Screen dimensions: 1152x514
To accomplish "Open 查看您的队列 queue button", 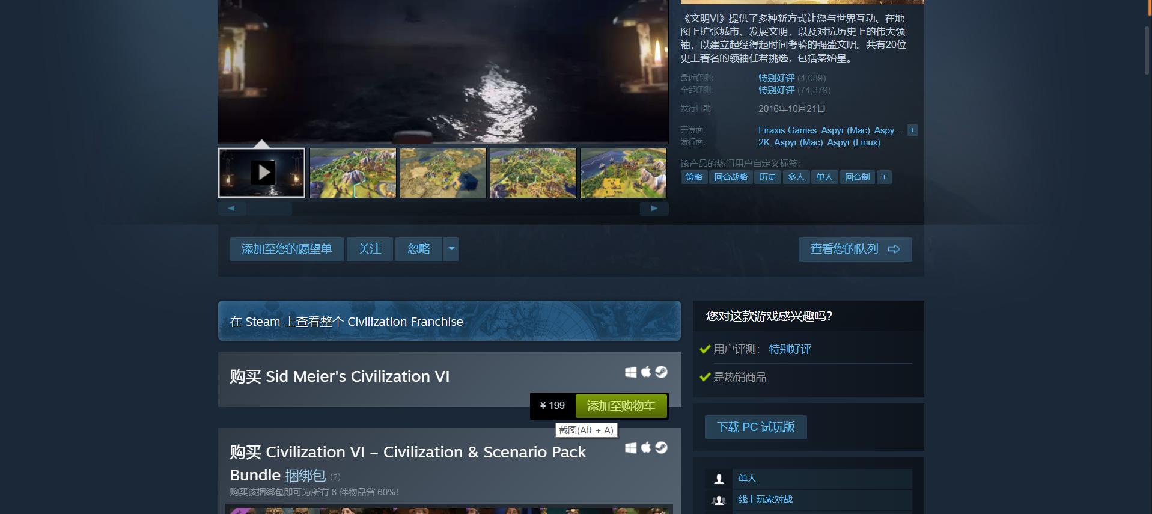I will pos(855,249).
